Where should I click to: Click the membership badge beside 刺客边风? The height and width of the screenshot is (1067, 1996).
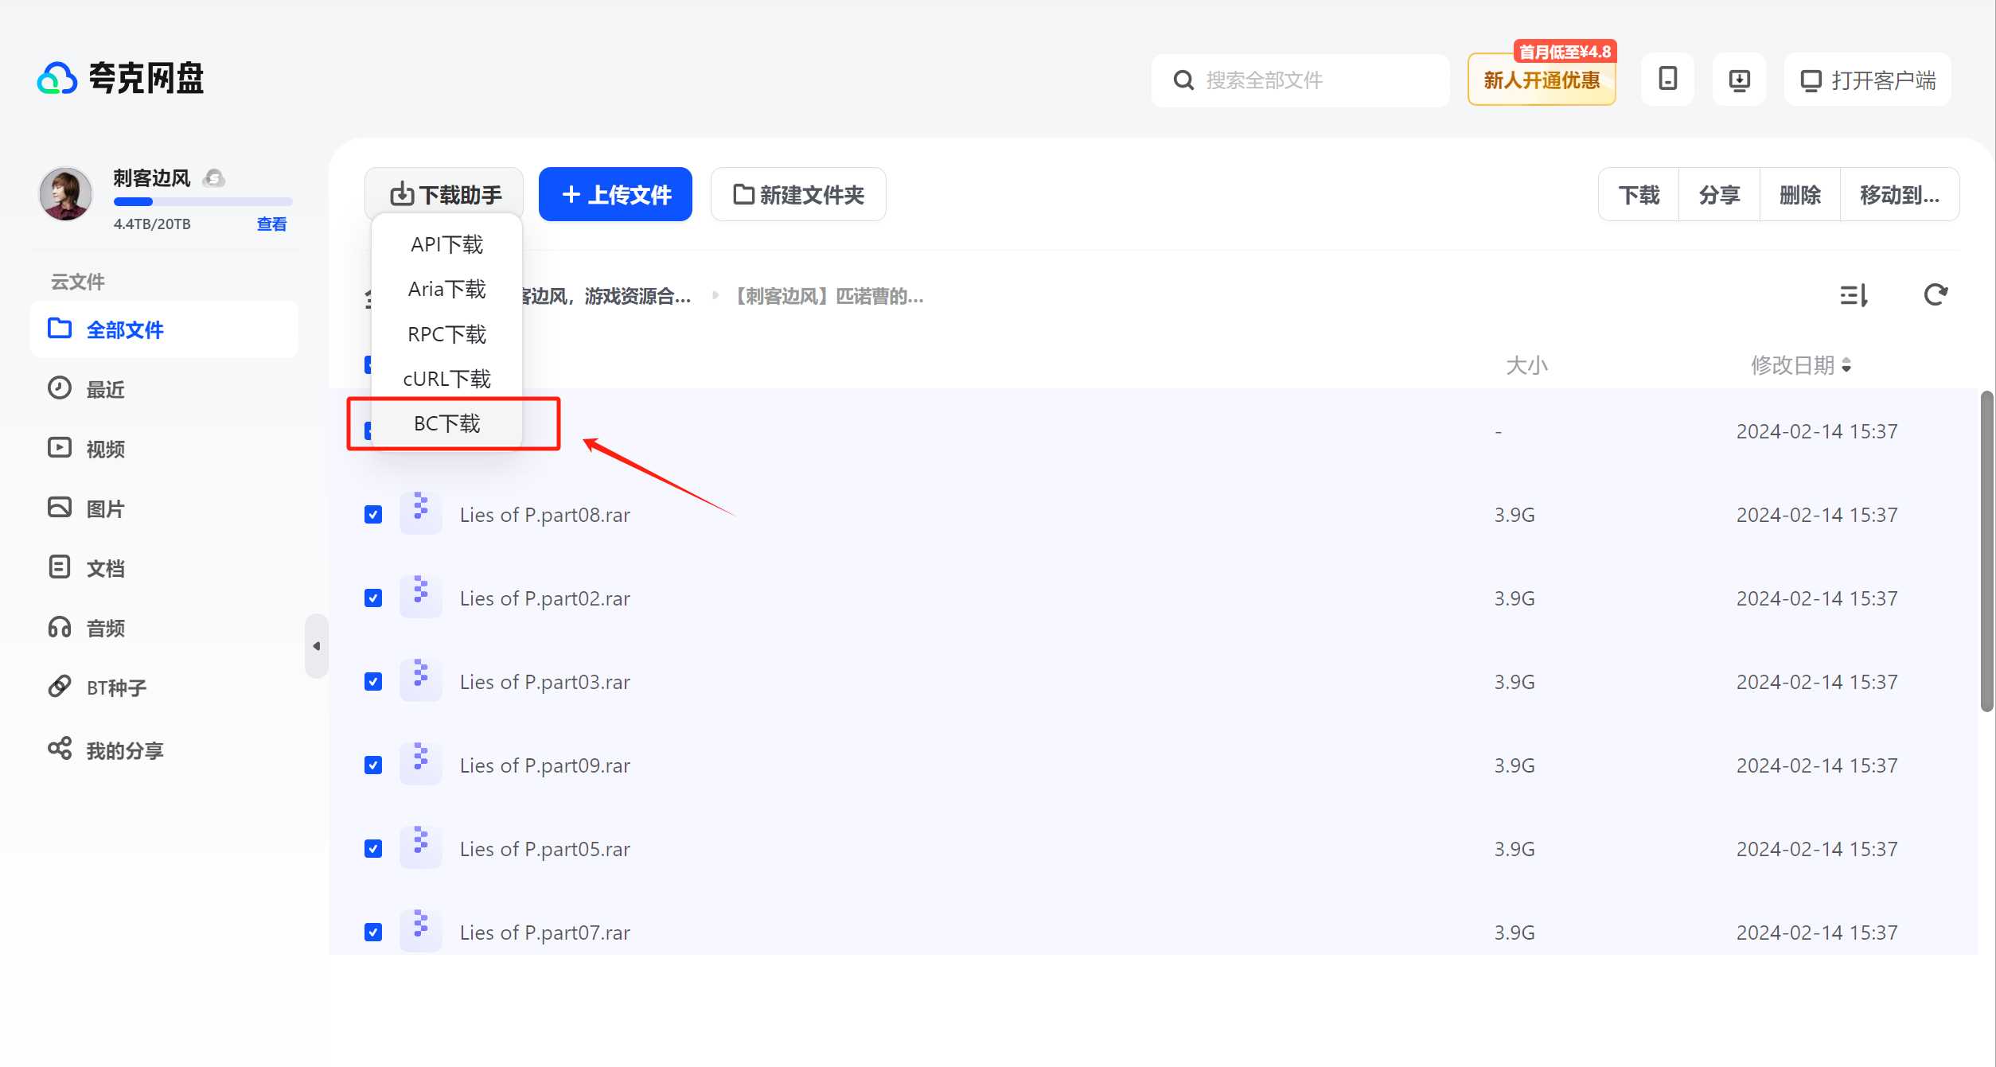213,178
